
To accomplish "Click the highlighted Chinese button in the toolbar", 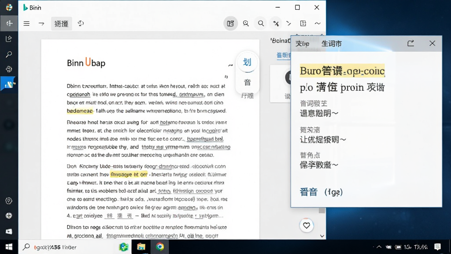I will pyautogui.click(x=61, y=24).
